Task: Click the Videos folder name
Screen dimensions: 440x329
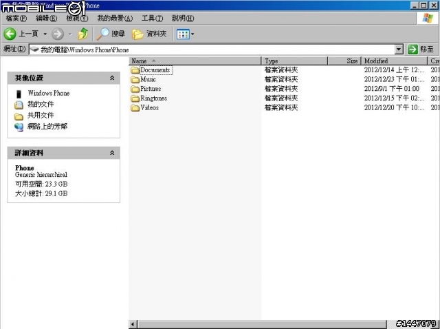Action: (x=150, y=107)
